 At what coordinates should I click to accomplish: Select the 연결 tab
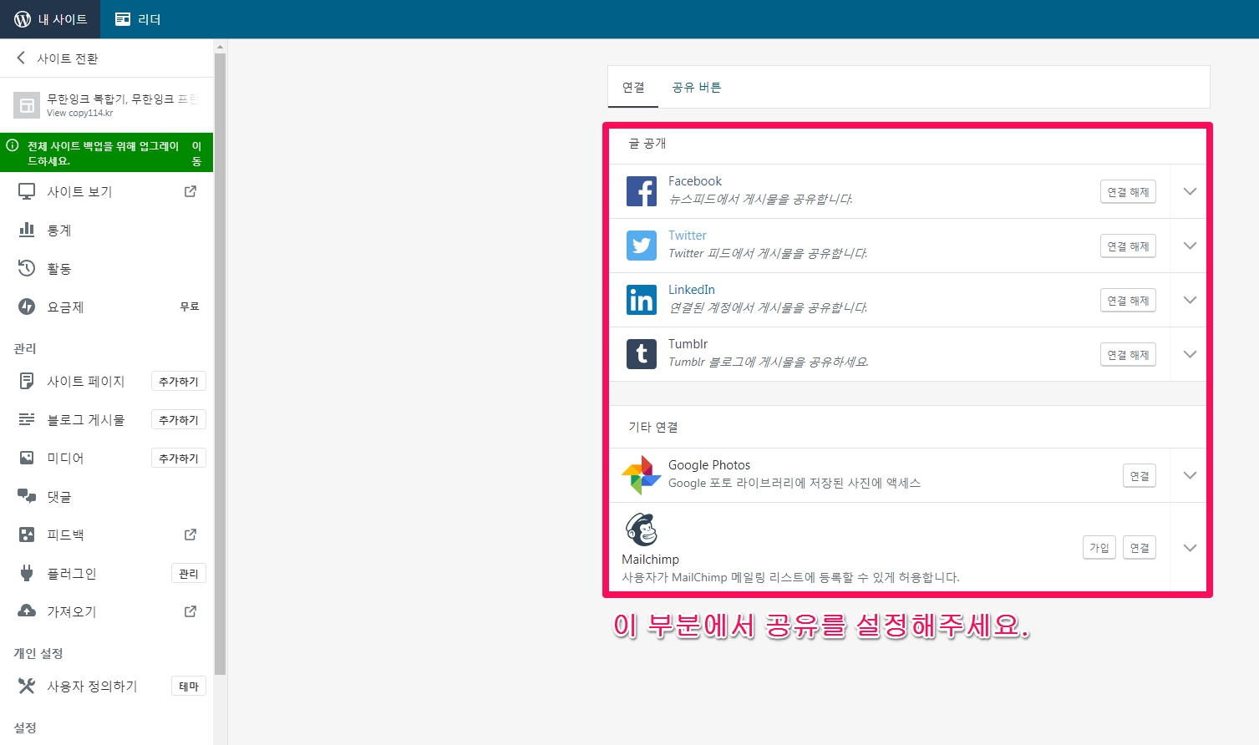[633, 87]
